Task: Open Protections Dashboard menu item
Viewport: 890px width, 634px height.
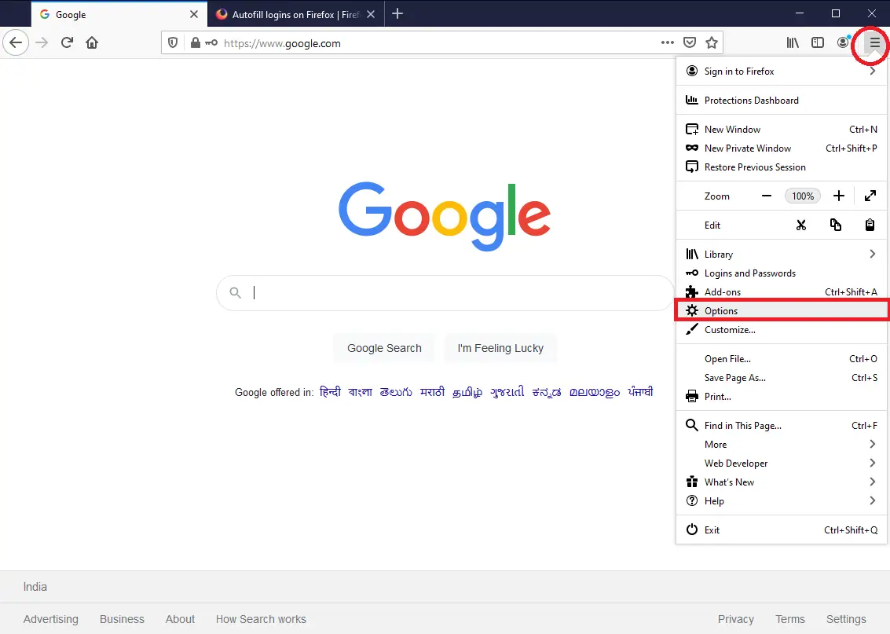Action: 782,100
